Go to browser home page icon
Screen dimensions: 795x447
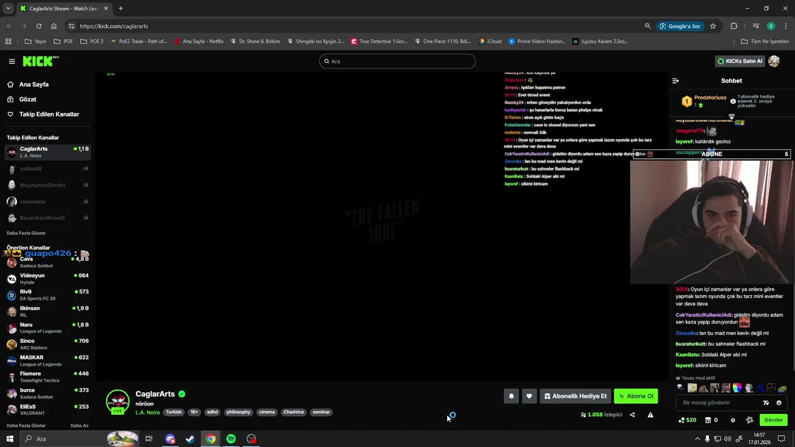pyautogui.click(x=54, y=26)
